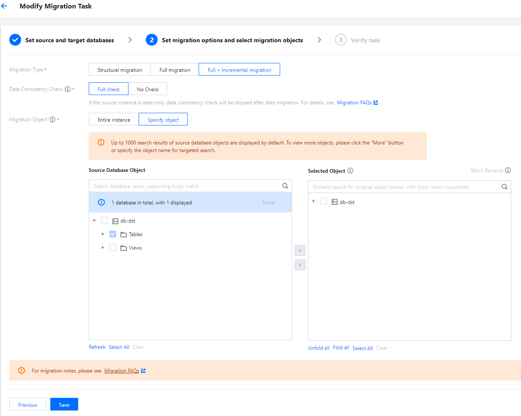Open the Migration FAQs link in bottom notice
Viewport: 521px width, 416px height.
coord(122,371)
